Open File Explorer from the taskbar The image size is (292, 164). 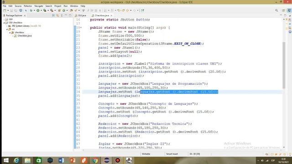[x=27, y=160]
